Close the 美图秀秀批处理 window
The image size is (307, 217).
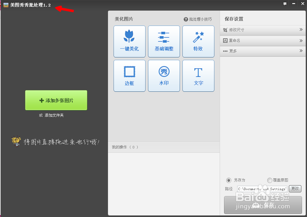click(x=303, y=3)
